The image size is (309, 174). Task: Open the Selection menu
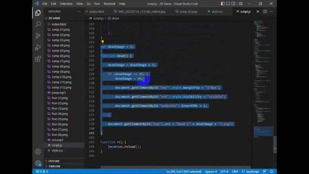66,4
